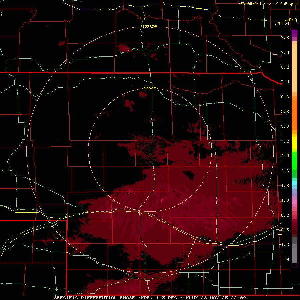Click the TH label on color scale
Image resolution: width=300 pixels, height=300 pixels.
point(286,260)
